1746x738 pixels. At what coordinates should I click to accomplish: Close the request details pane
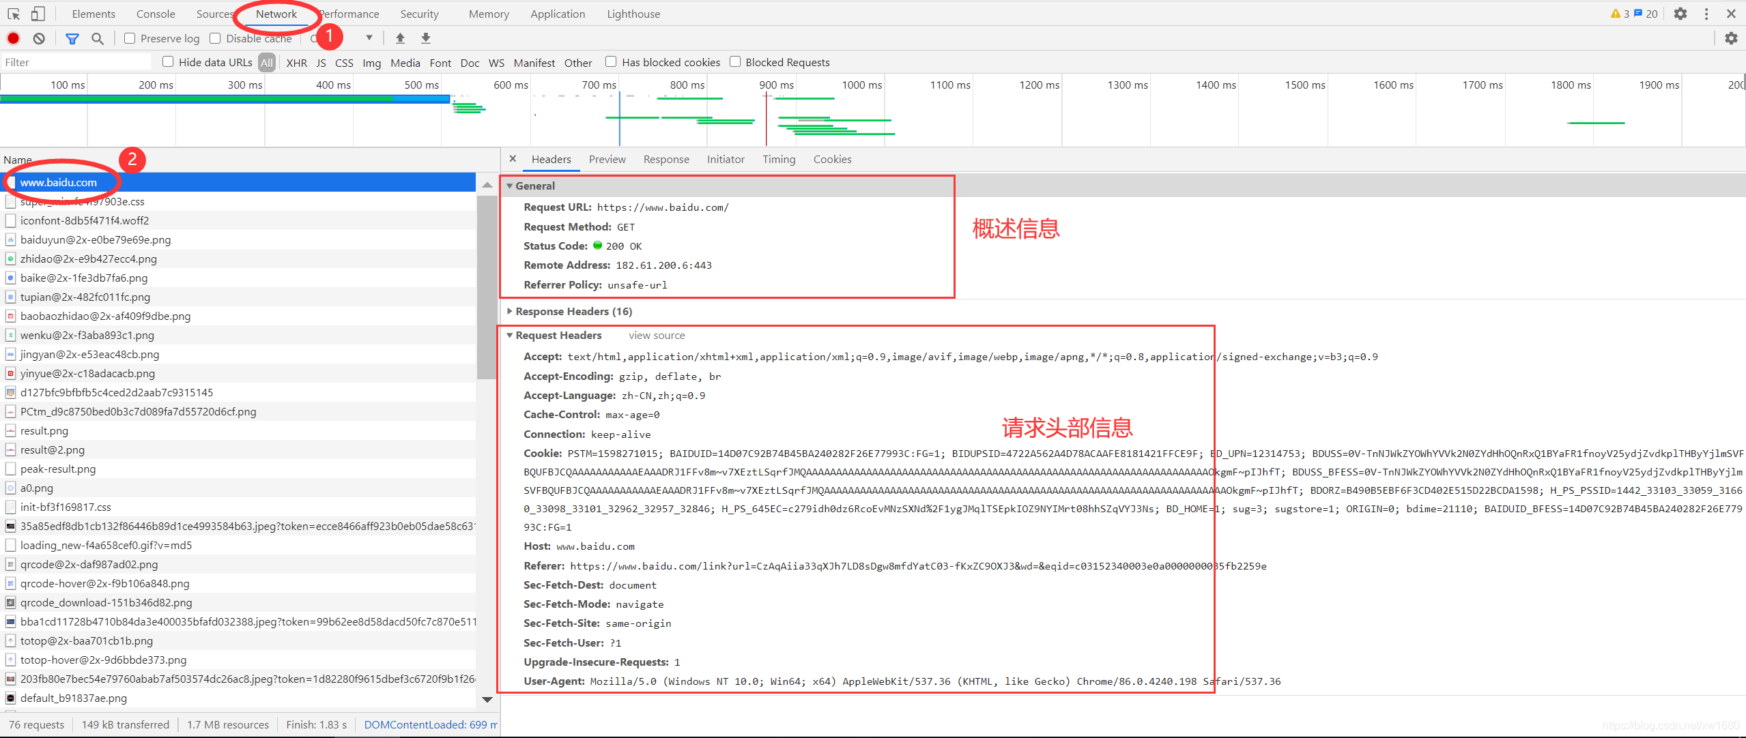pos(513,159)
